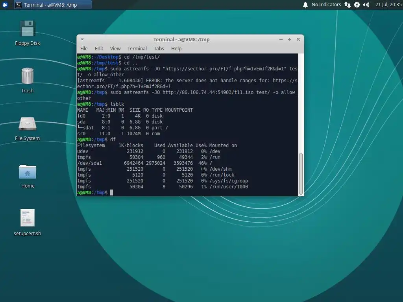The height and width of the screenshot is (302, 403).
Task: Click the 'Mounted on' column header
Action: (223, 145)
